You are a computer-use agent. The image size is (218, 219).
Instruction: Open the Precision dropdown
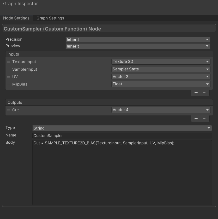[138, 40]
